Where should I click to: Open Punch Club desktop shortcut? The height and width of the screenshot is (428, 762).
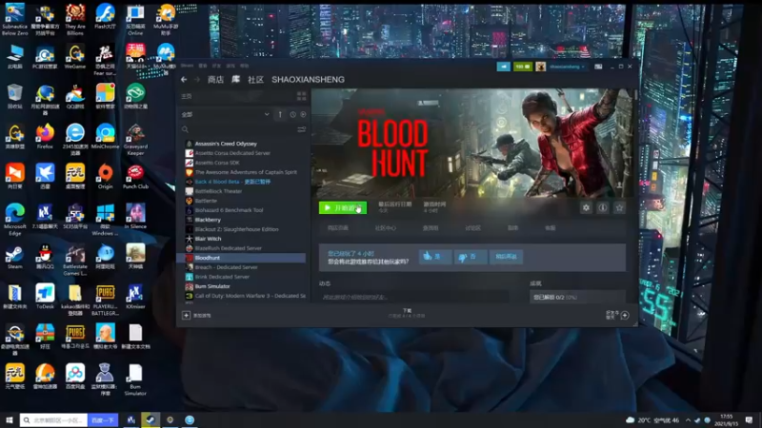point(135,176)
